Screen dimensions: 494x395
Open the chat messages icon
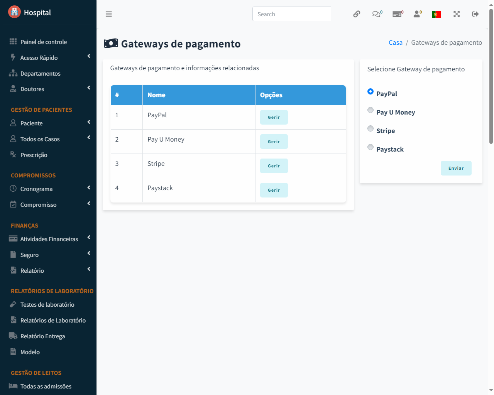pos(376,14)
